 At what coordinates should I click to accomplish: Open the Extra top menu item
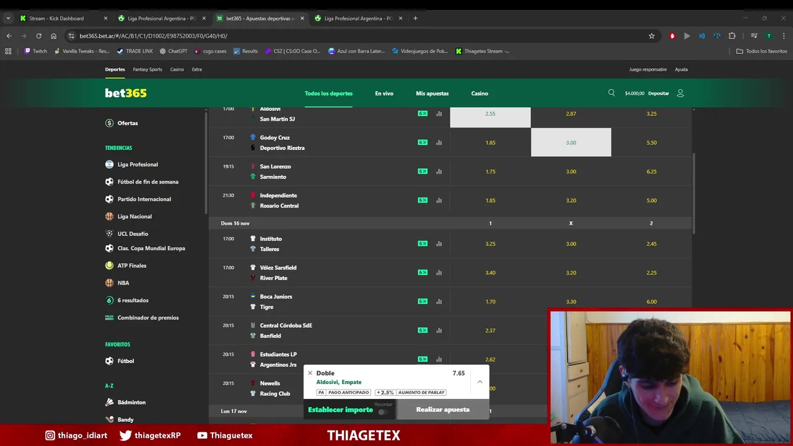197,69
